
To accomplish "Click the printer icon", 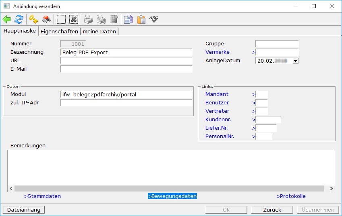I will (88, 19).
